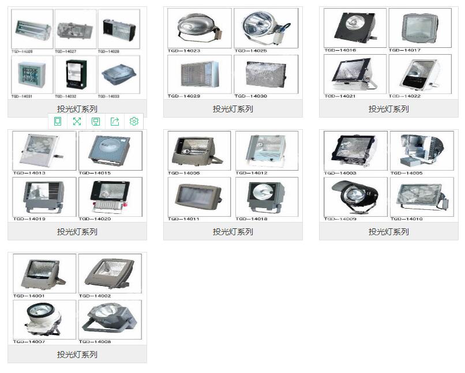Open the TGD-14018 round lens floodlight image
The height and width of the screenshot is (373, 465).
pos(267,197)
